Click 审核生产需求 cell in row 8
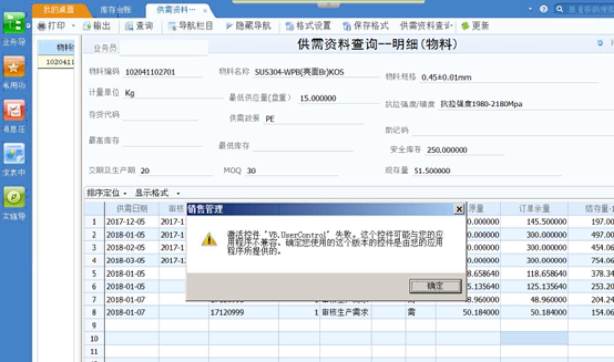Viewport: 614px width, 362px height. click(x=345, y=312)
